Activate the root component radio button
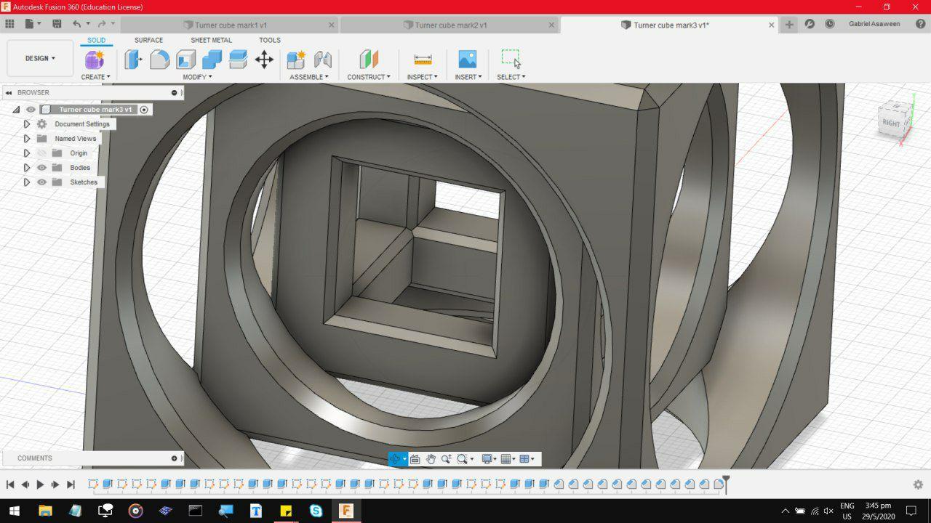The width and height of the screenshot is (931, 523). (x=144, y=110)
